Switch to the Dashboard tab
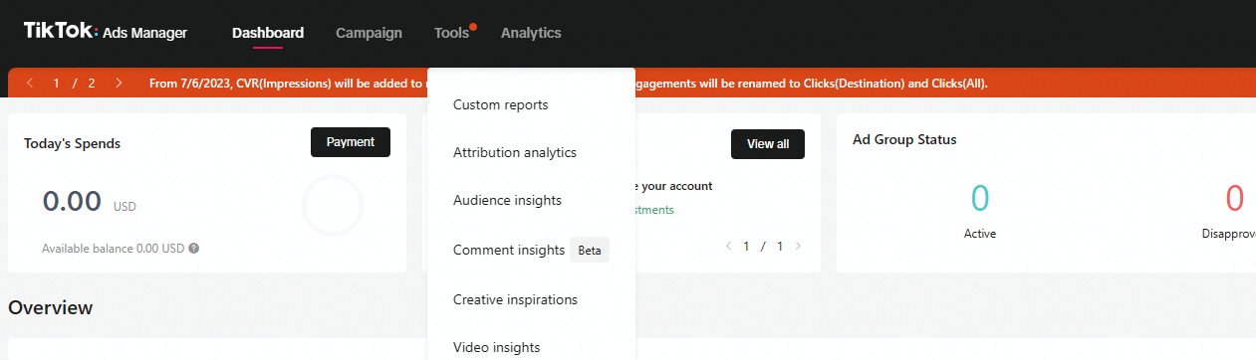1256x360 pixels. tap(268, 33)
